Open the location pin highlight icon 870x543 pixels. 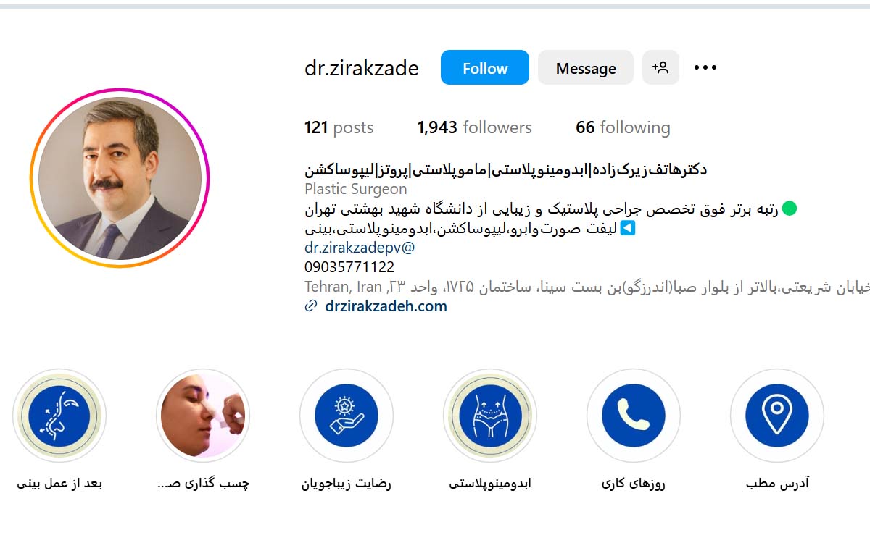tap(776, 416)
